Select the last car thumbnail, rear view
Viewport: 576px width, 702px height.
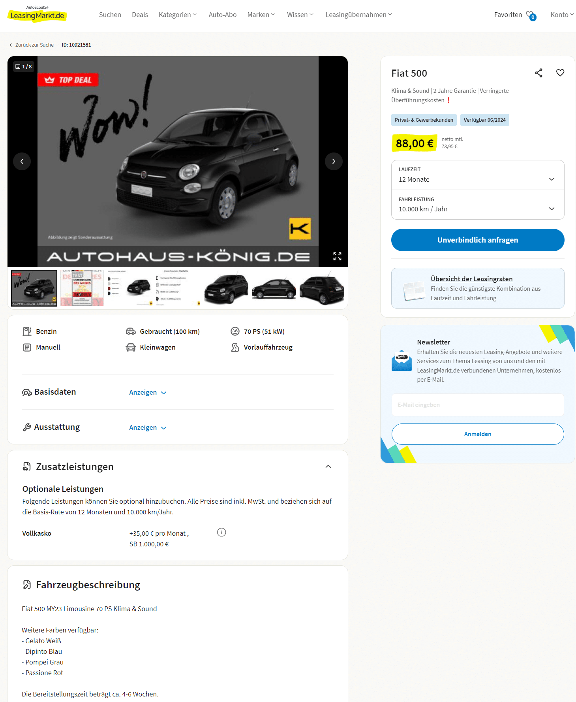(x=322, y=288)
